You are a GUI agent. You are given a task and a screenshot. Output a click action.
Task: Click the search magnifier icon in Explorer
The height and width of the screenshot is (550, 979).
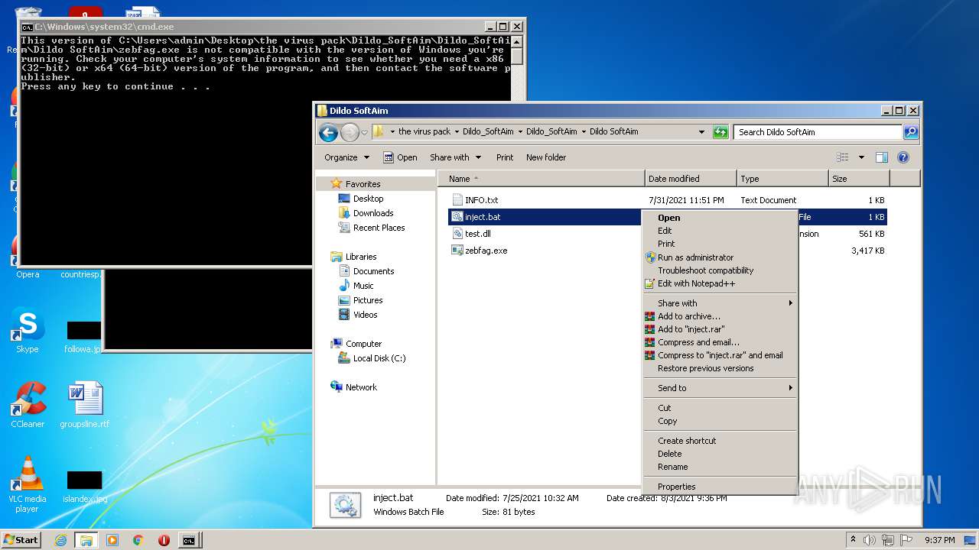click(x=910, y=132)
